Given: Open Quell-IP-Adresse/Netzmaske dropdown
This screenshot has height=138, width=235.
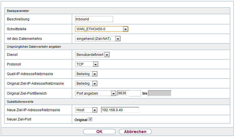Looking at the screenshot, I should point(86,74).
